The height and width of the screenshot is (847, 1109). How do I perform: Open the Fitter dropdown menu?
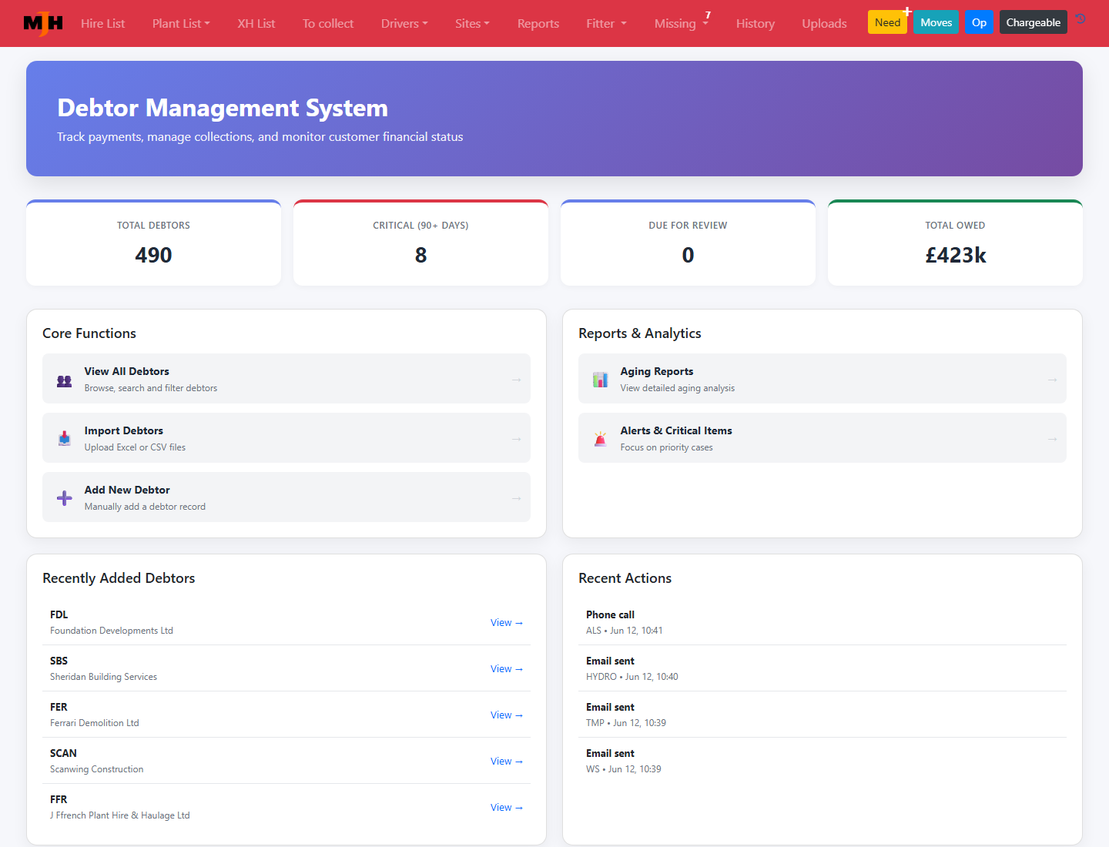[606, 23]
